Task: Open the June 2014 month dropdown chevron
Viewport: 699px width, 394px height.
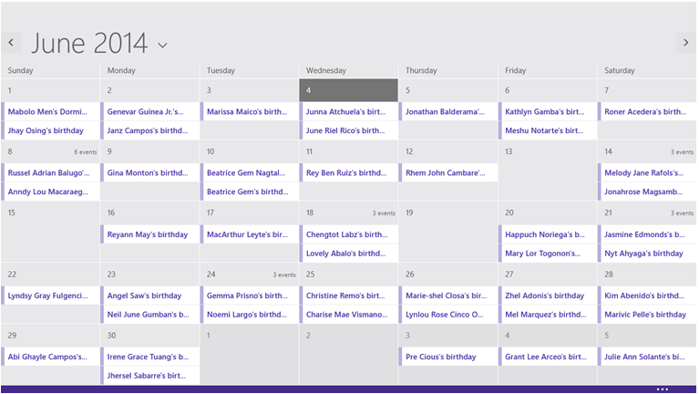Action: [x=162, y=45]
